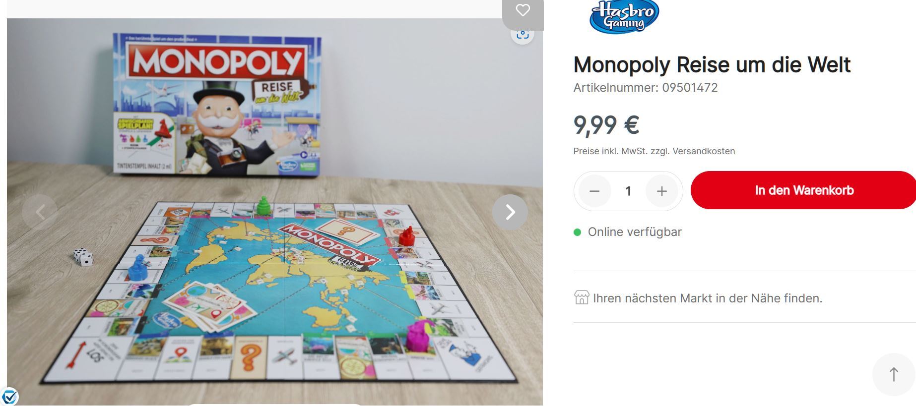916x406 pixels.
Task: Increase quantity with the plus button
Action: pos(661,191)
